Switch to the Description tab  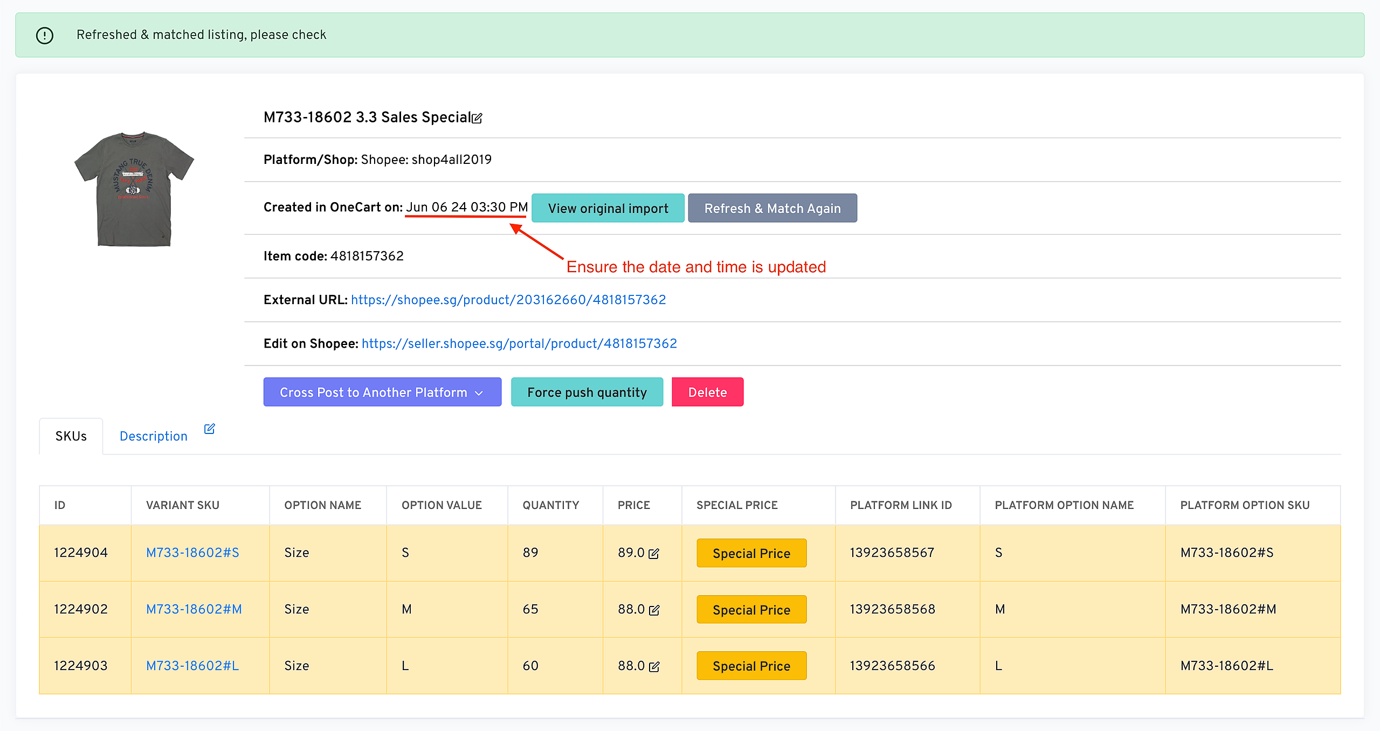pos(154,436)
